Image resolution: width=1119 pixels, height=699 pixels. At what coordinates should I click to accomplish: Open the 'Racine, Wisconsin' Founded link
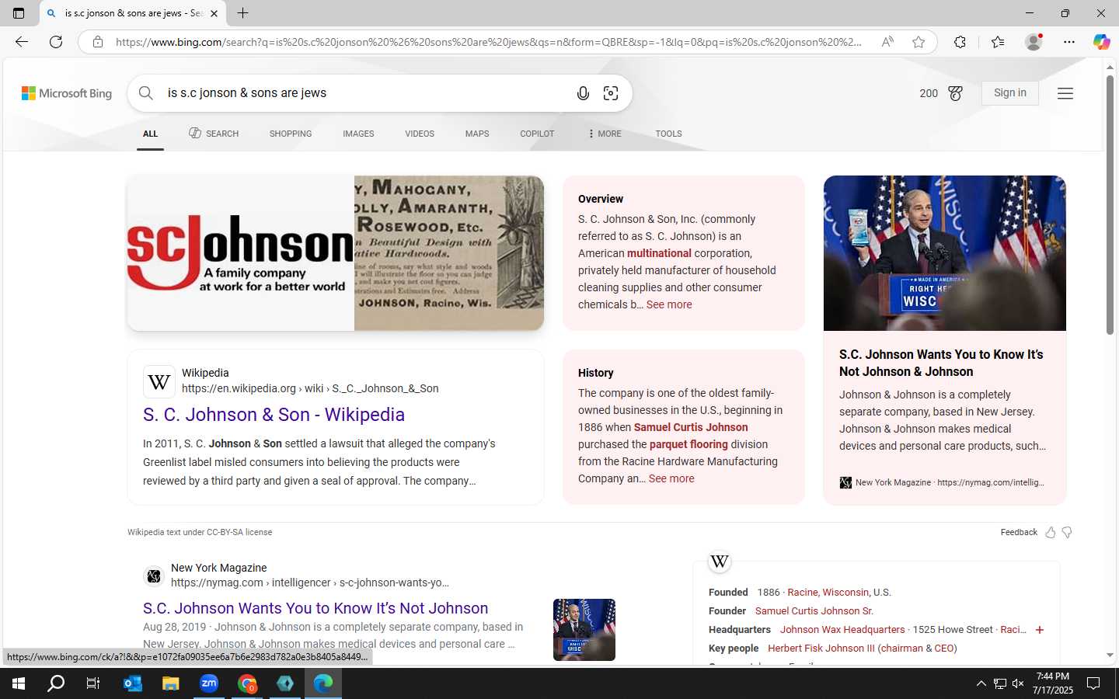click(828, 592)
